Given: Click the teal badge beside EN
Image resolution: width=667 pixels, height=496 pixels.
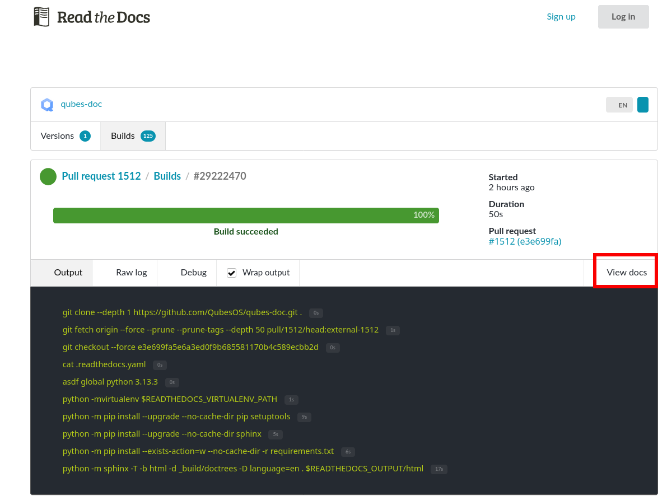Looking at the screenshot, I should tap(642, 105).
